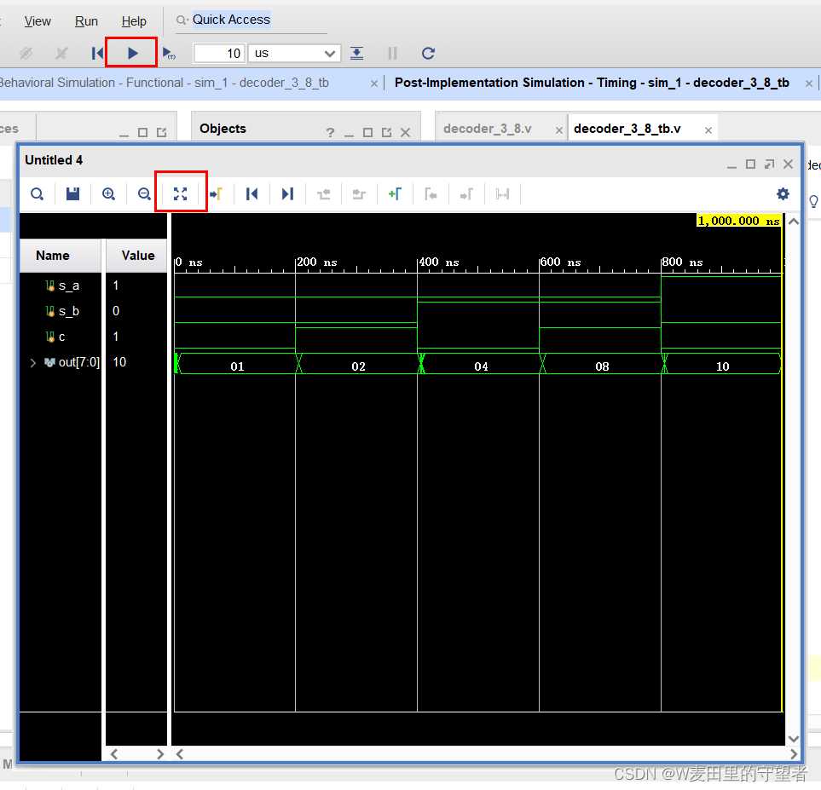The width and height of the screenshot is (821, 790).
Task: Click the Break pause icon
Action: 392,53
